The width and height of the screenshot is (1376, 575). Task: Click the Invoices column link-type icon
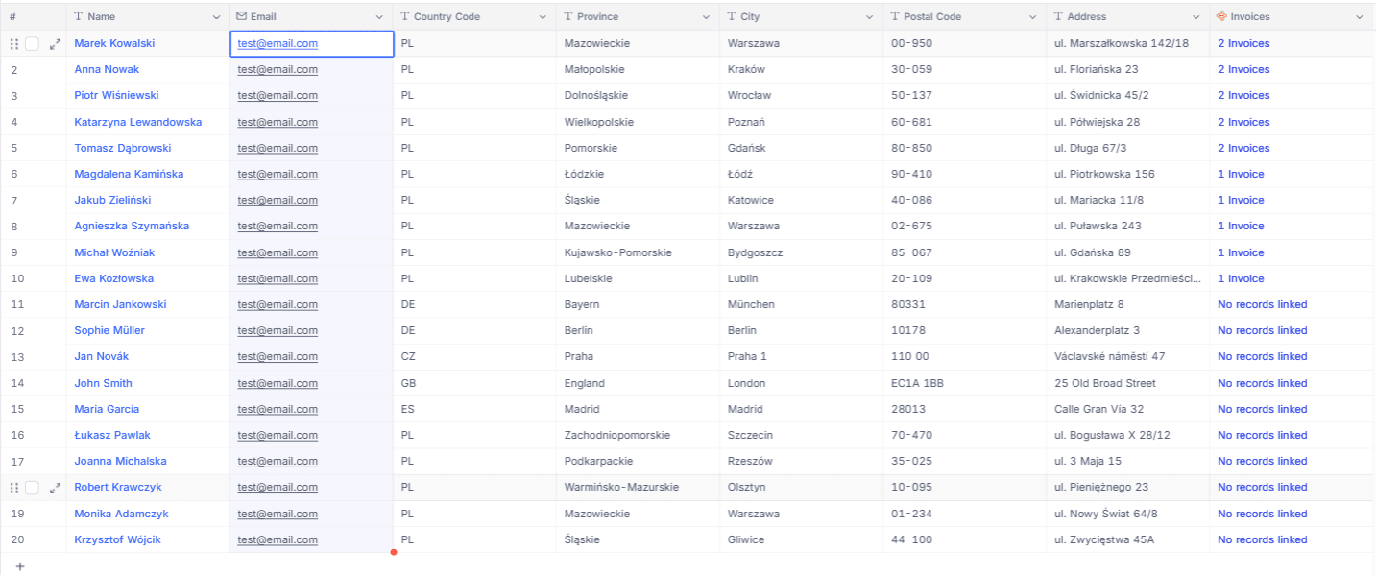(1221, 16)
